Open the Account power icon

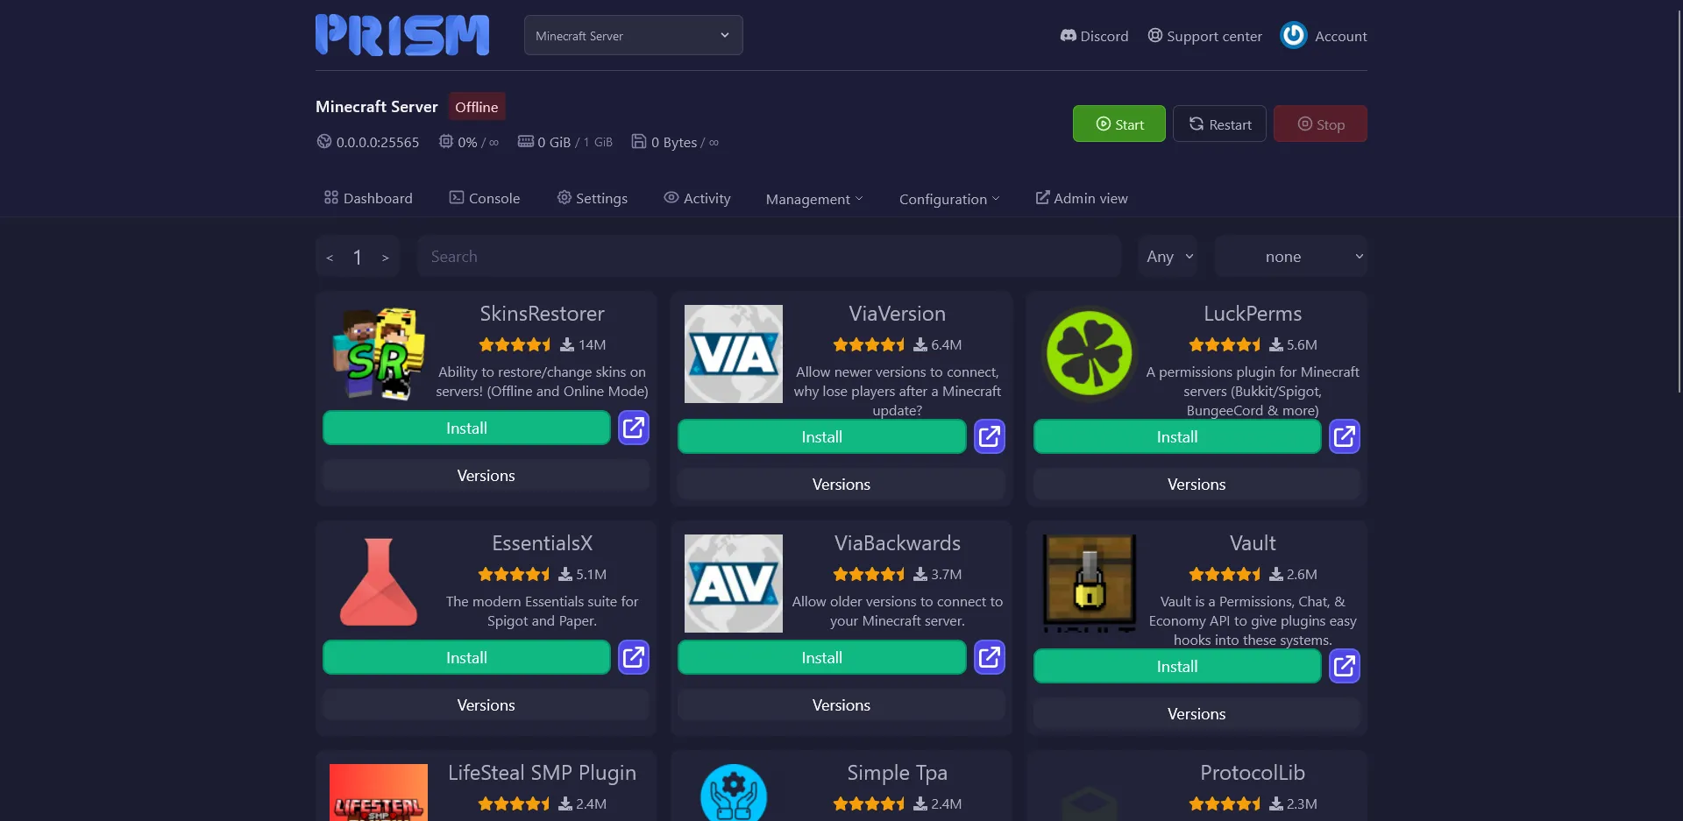[x=1293, y=36]
